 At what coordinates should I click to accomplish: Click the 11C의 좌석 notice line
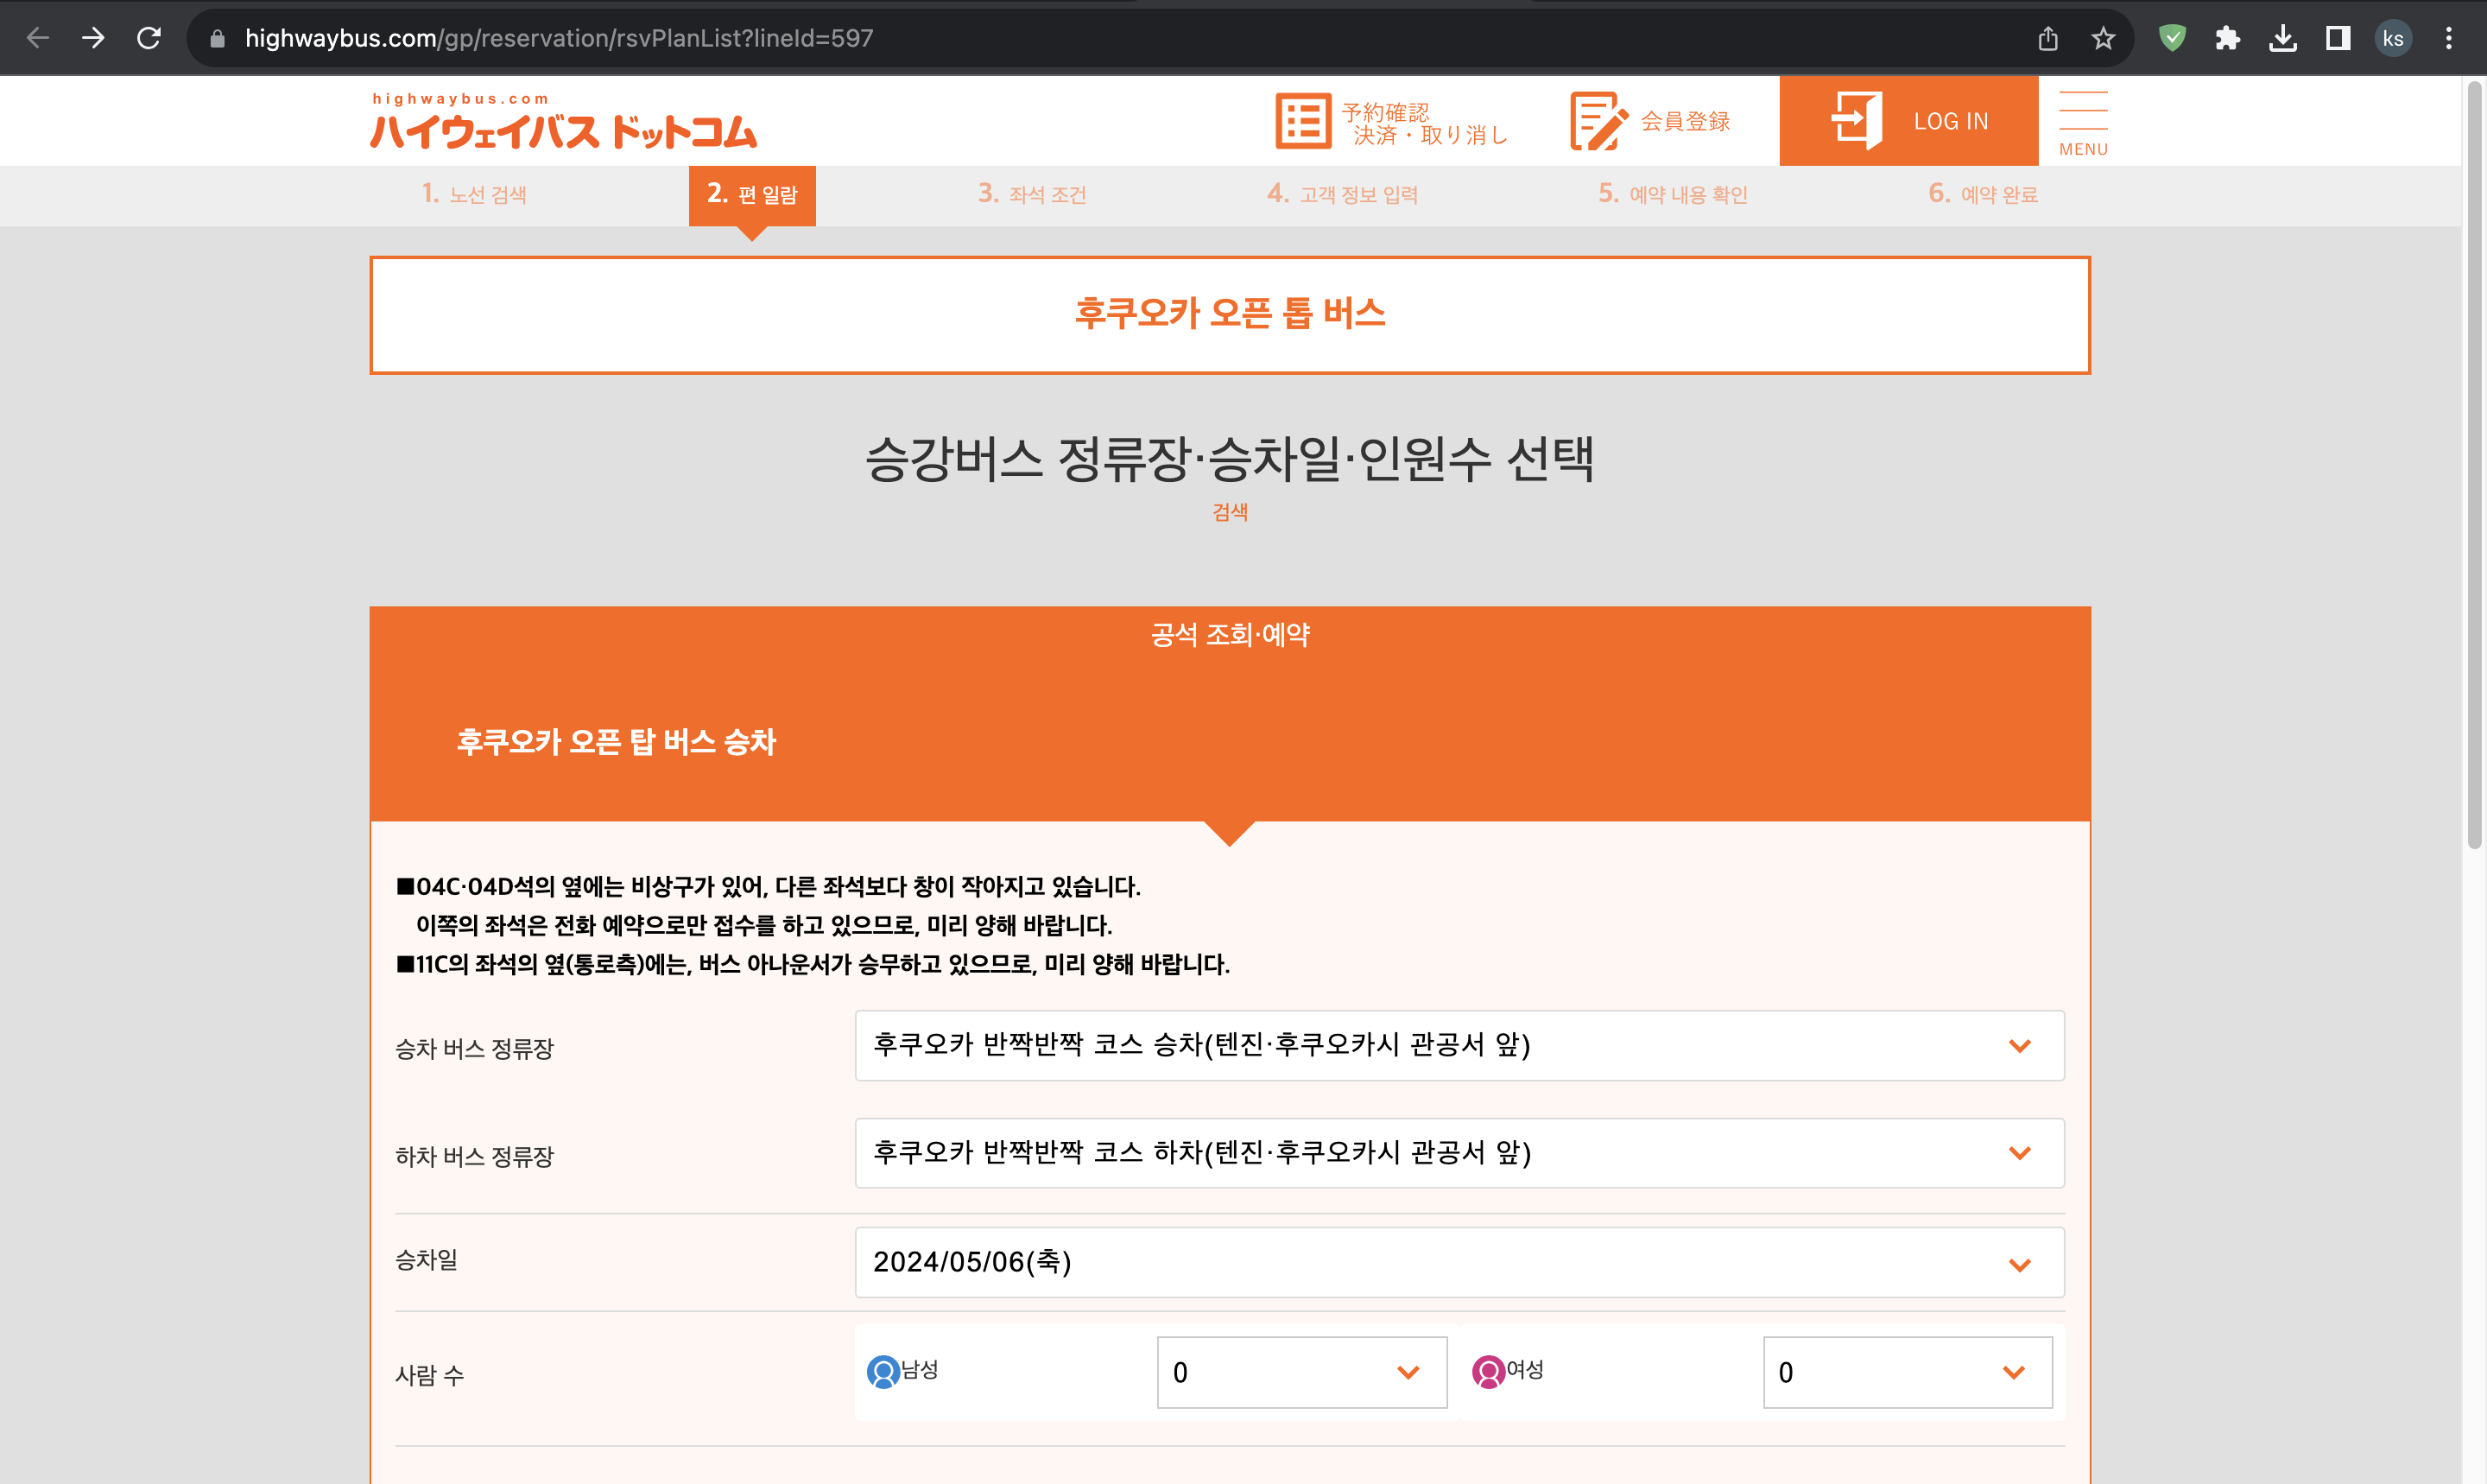tap(813, 964)
